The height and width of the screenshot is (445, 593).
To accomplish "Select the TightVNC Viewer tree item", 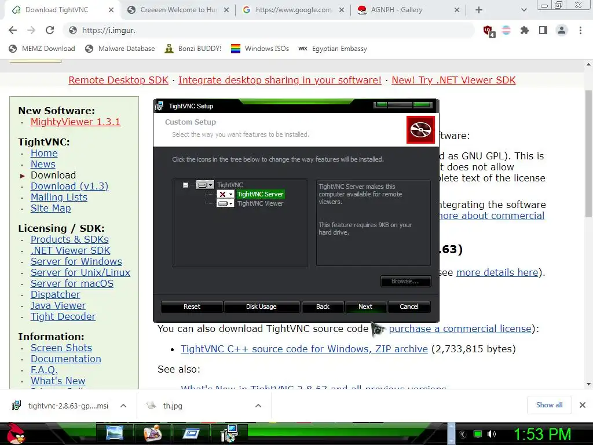I will [260, 203].
